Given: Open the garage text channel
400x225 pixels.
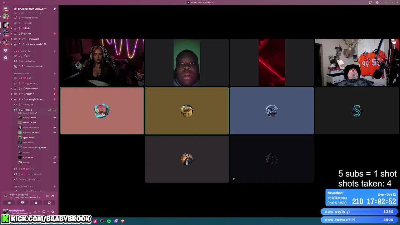Looking at the screenshot, I should tap(34, 33).
